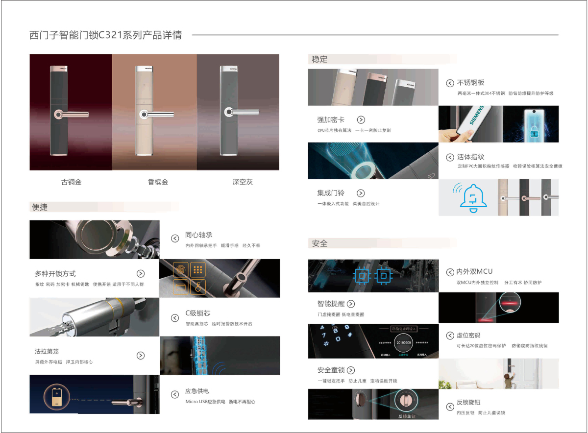
Task: Select the C级锁芯 feature title
Action: [197, 313]
